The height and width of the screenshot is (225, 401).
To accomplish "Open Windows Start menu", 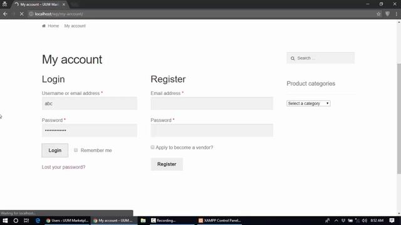I will tap(5, 221).
